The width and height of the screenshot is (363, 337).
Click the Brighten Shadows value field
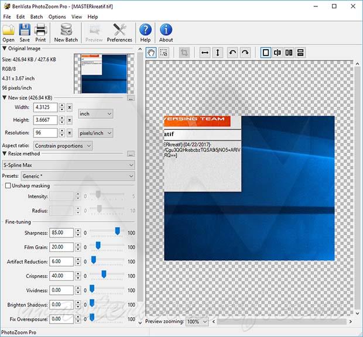61,305
